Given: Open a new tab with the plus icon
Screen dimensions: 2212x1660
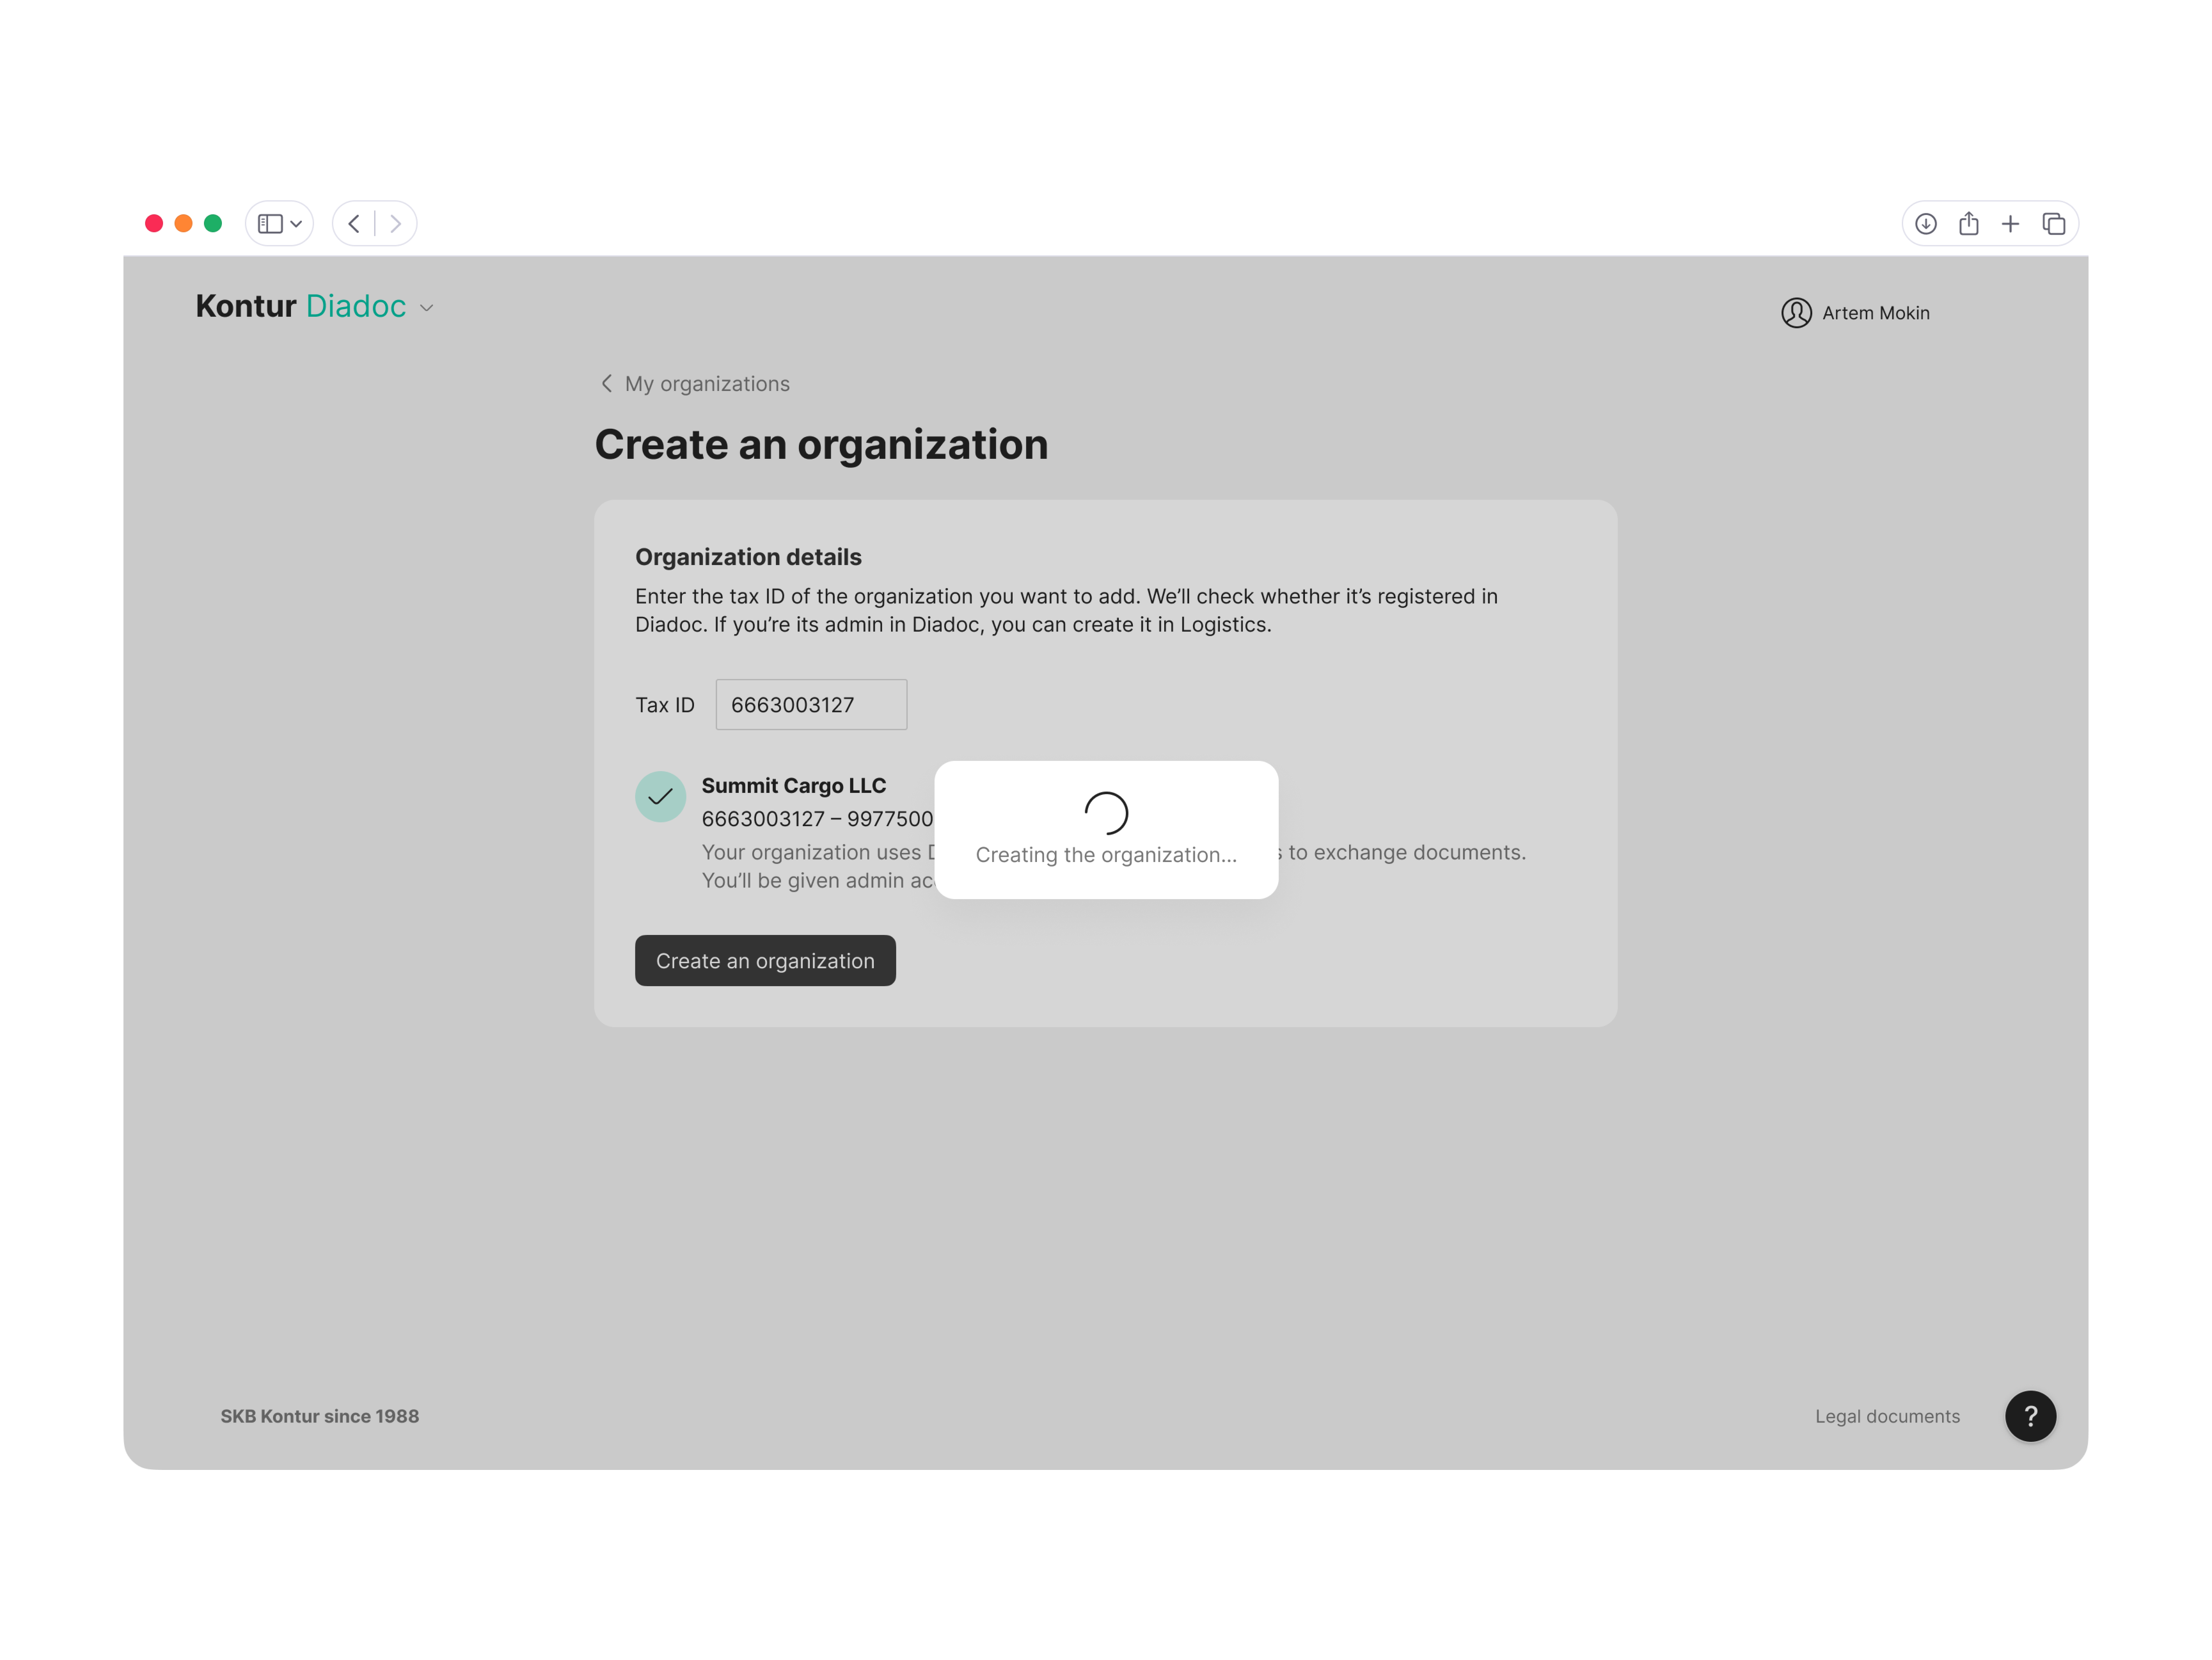Looking at the screenshot, I should 2011,223.
